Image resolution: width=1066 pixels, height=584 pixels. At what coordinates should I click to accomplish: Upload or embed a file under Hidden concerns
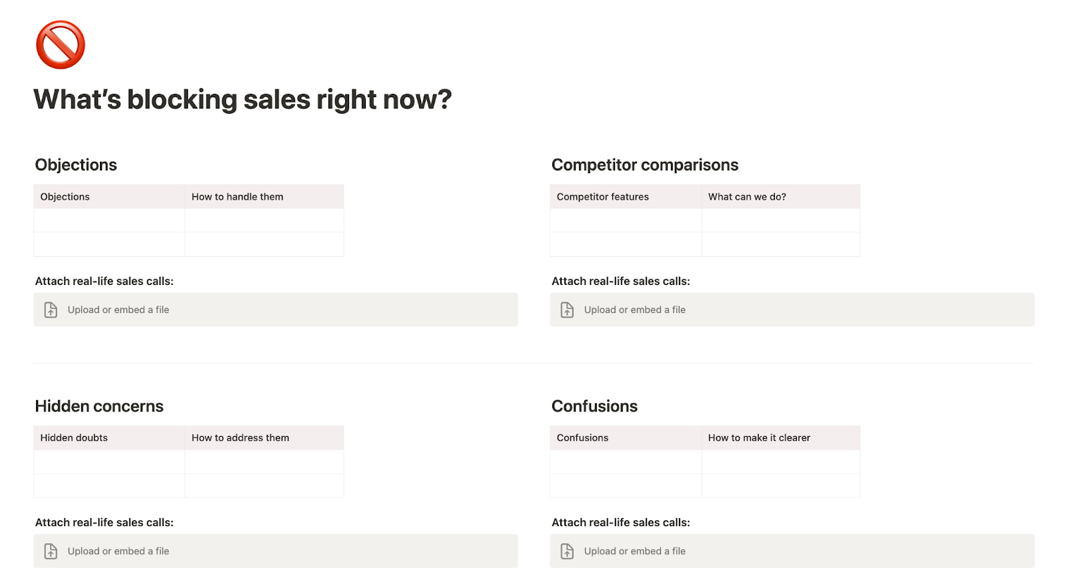point(275,551)
